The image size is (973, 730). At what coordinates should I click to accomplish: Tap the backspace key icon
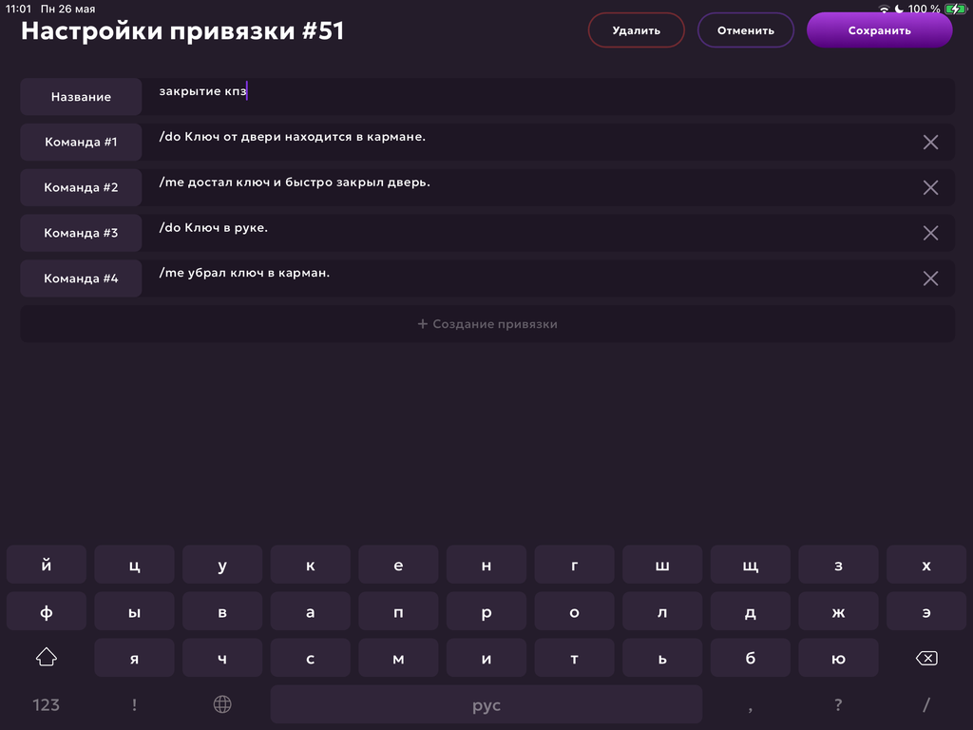coord(926,658)
